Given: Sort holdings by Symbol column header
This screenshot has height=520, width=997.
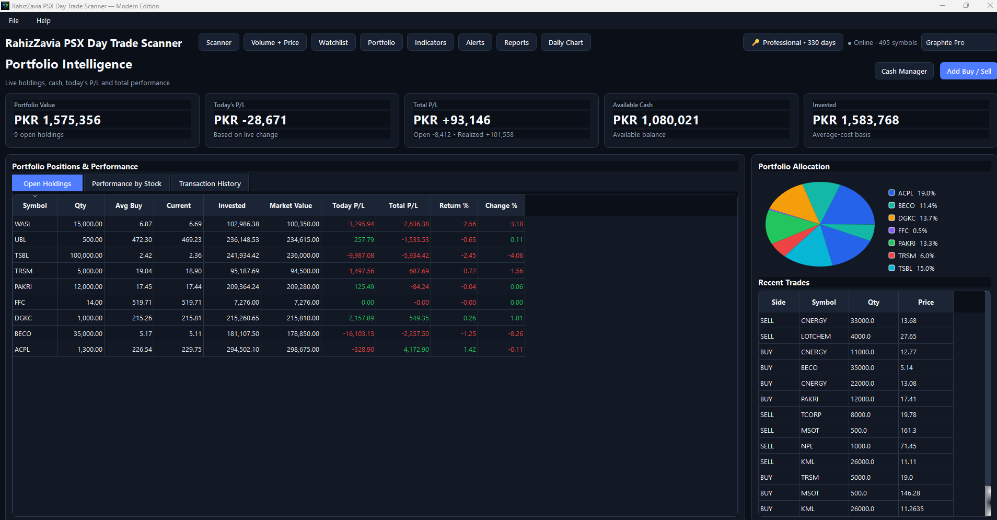Looking at the screenshot, I should click(35, 205).
